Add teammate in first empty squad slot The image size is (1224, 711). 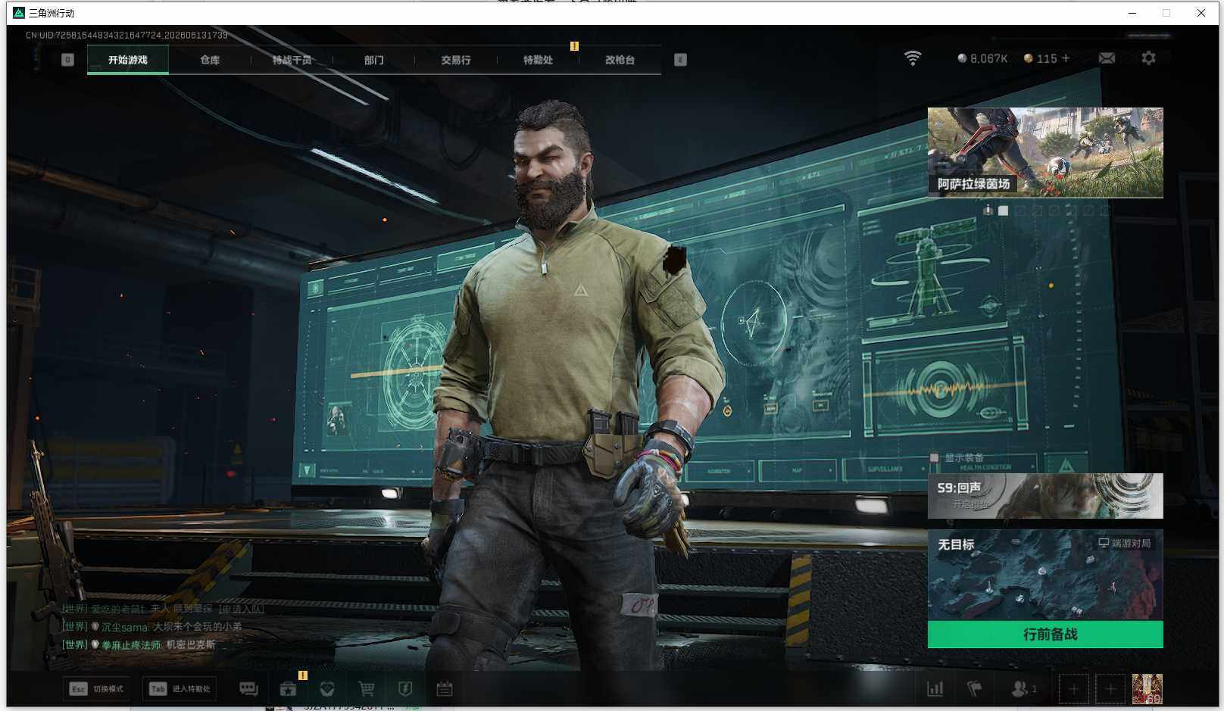(x=1073, y=689)
